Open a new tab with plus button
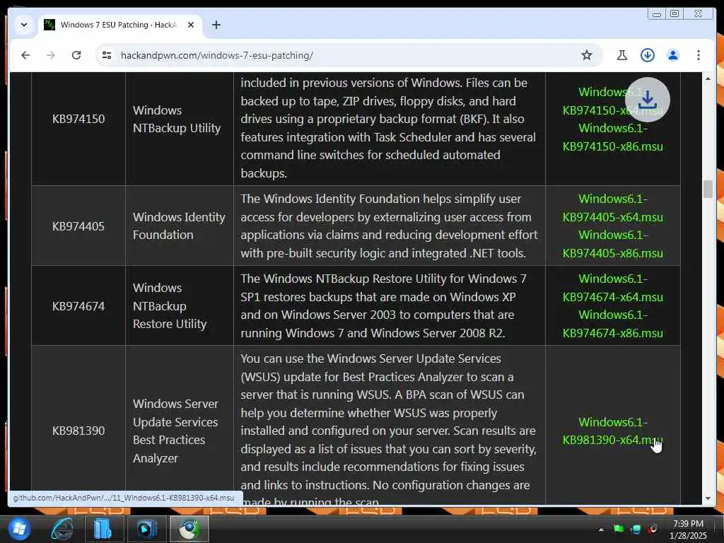Viewport: 724px width, 543px height. point(216,25)
